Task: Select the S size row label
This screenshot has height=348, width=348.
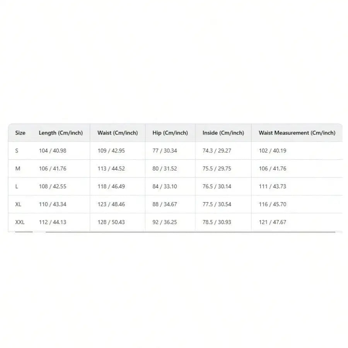Action: [x=17, y=151]
